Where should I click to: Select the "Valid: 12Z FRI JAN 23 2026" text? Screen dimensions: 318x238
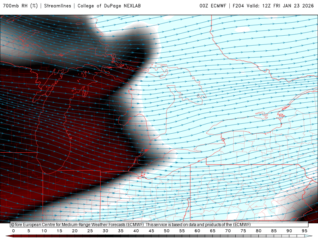[280, 6]
